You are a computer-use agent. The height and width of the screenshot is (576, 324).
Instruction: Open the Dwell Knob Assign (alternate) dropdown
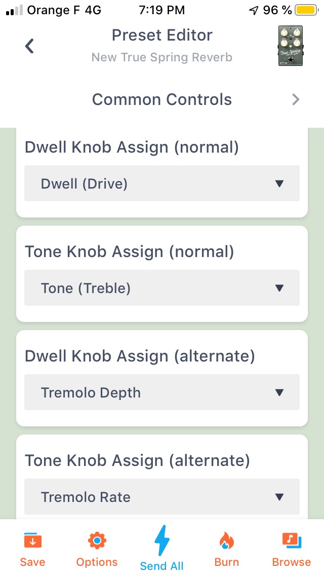[x=161, y=392]
